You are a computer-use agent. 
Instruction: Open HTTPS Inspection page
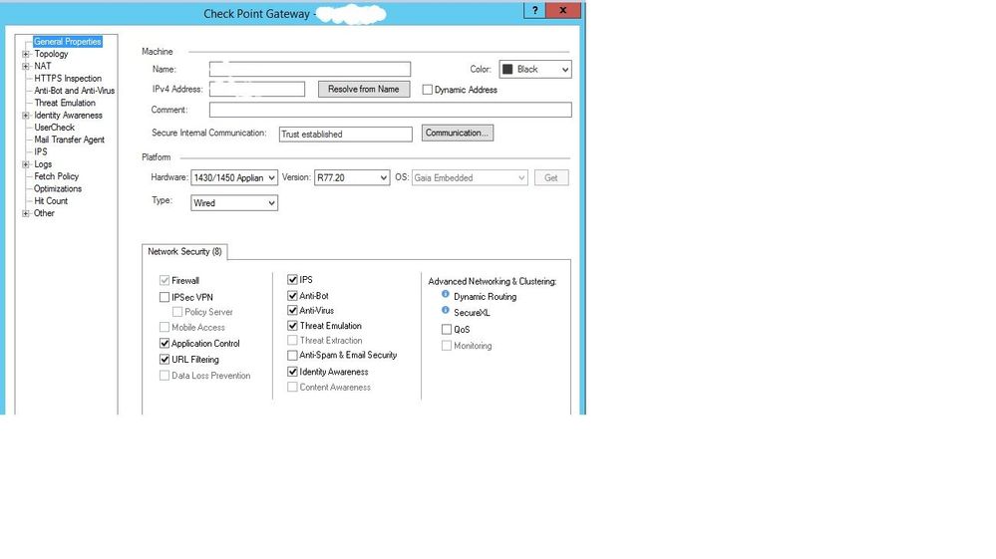(x=68, y=78)
